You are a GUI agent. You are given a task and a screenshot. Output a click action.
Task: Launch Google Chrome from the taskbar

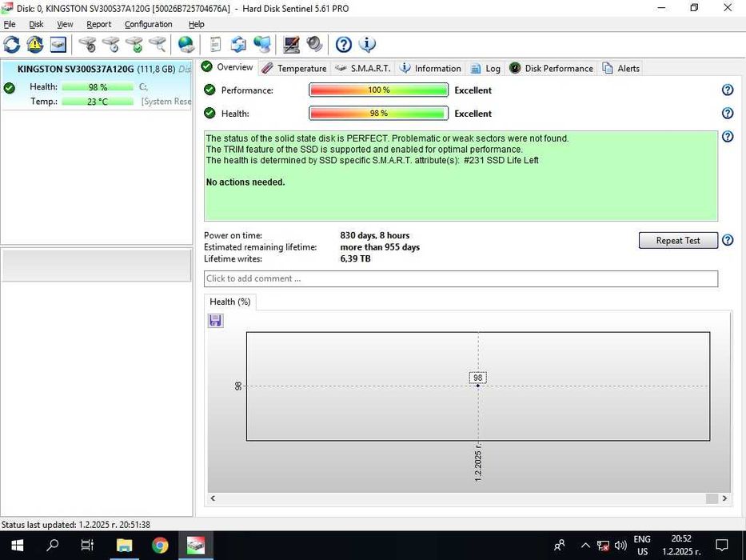(161, 546)
